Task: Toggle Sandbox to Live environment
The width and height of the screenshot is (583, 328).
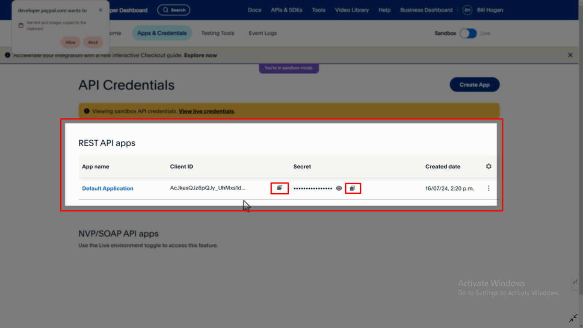Action: (x=468, y=33)
